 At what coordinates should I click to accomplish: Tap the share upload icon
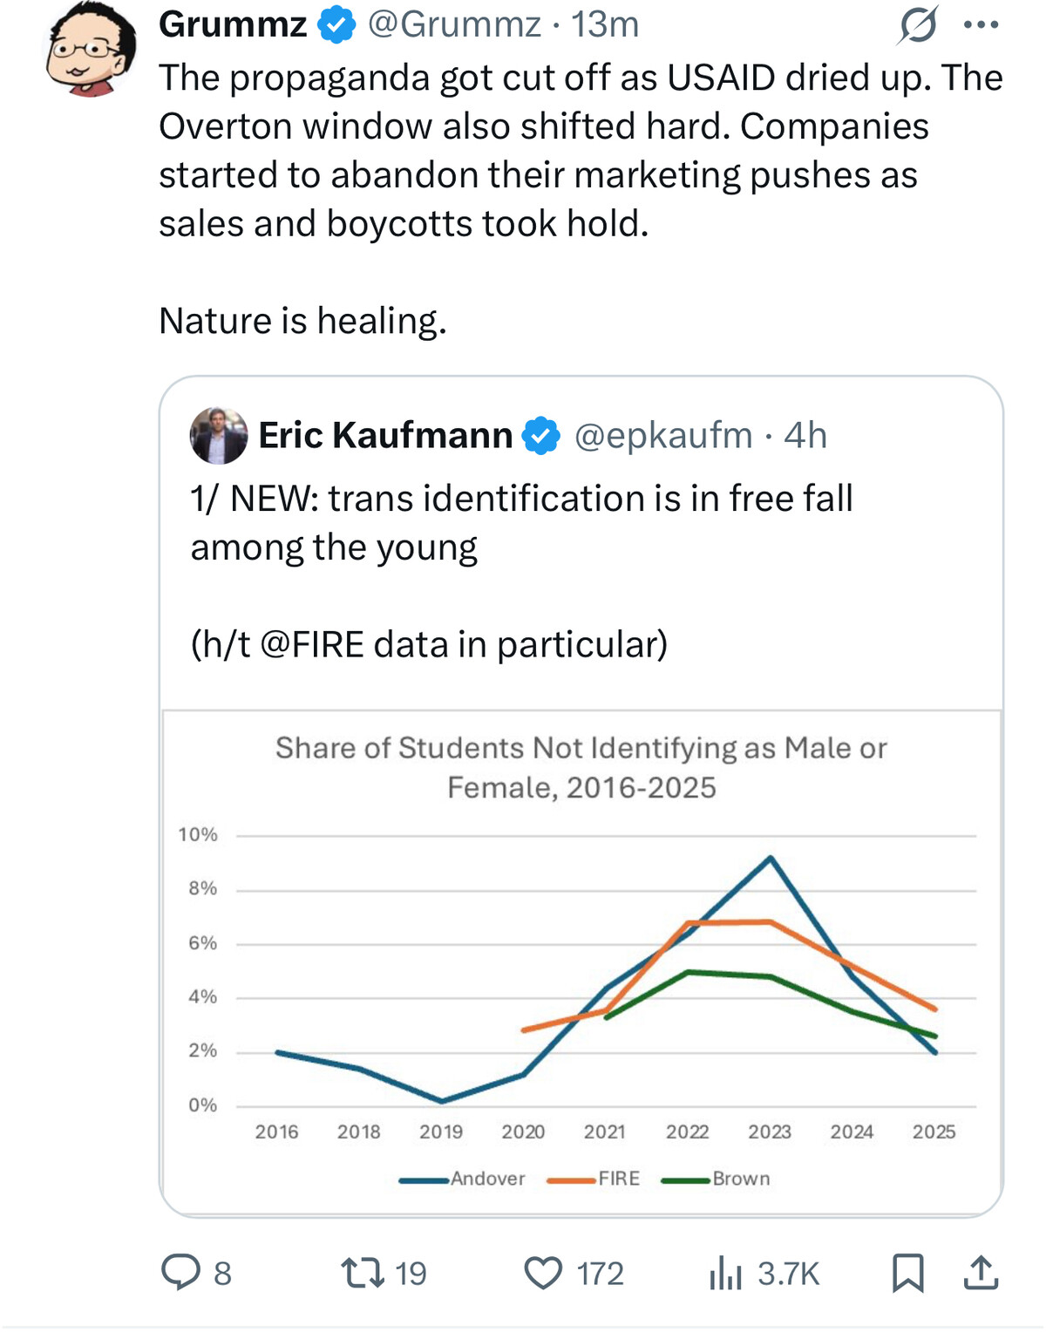coord(981,1273)
